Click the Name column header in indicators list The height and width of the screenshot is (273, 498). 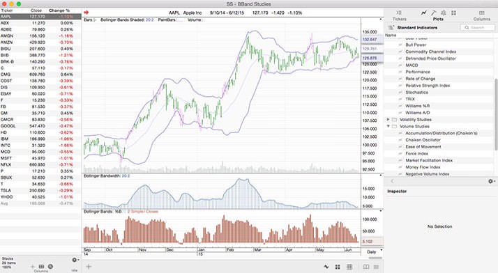(x=391, y=35)
